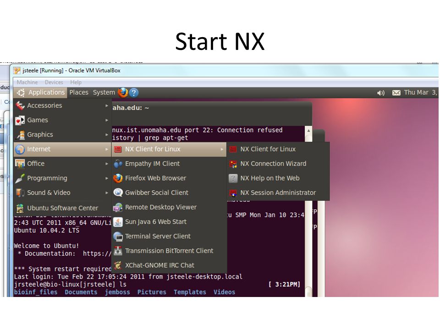Open NX Session Administrator
The image size is (440, 330).
pyautogui.click(x=278, y=193)
